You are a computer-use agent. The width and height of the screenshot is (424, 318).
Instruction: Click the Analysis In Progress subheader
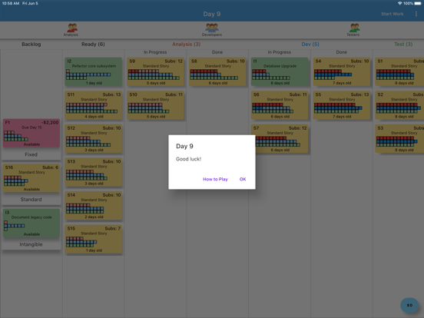pos(155,52)
